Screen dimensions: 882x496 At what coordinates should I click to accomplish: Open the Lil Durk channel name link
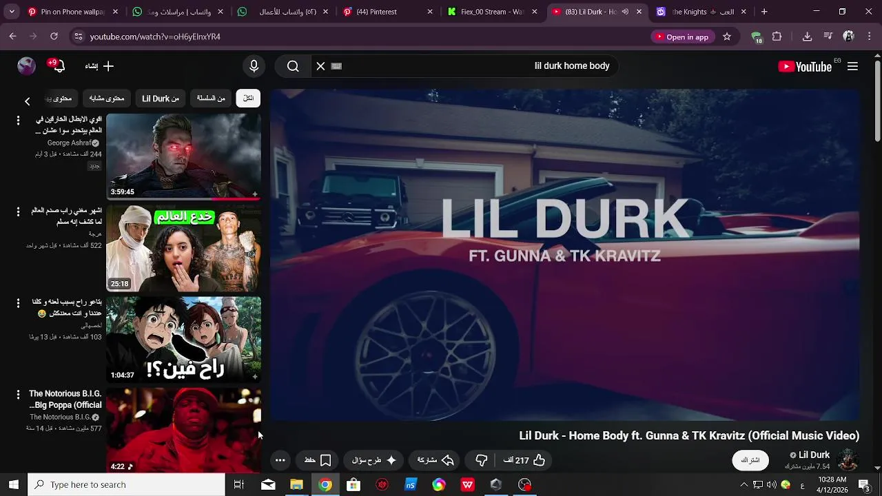point(814,455)
